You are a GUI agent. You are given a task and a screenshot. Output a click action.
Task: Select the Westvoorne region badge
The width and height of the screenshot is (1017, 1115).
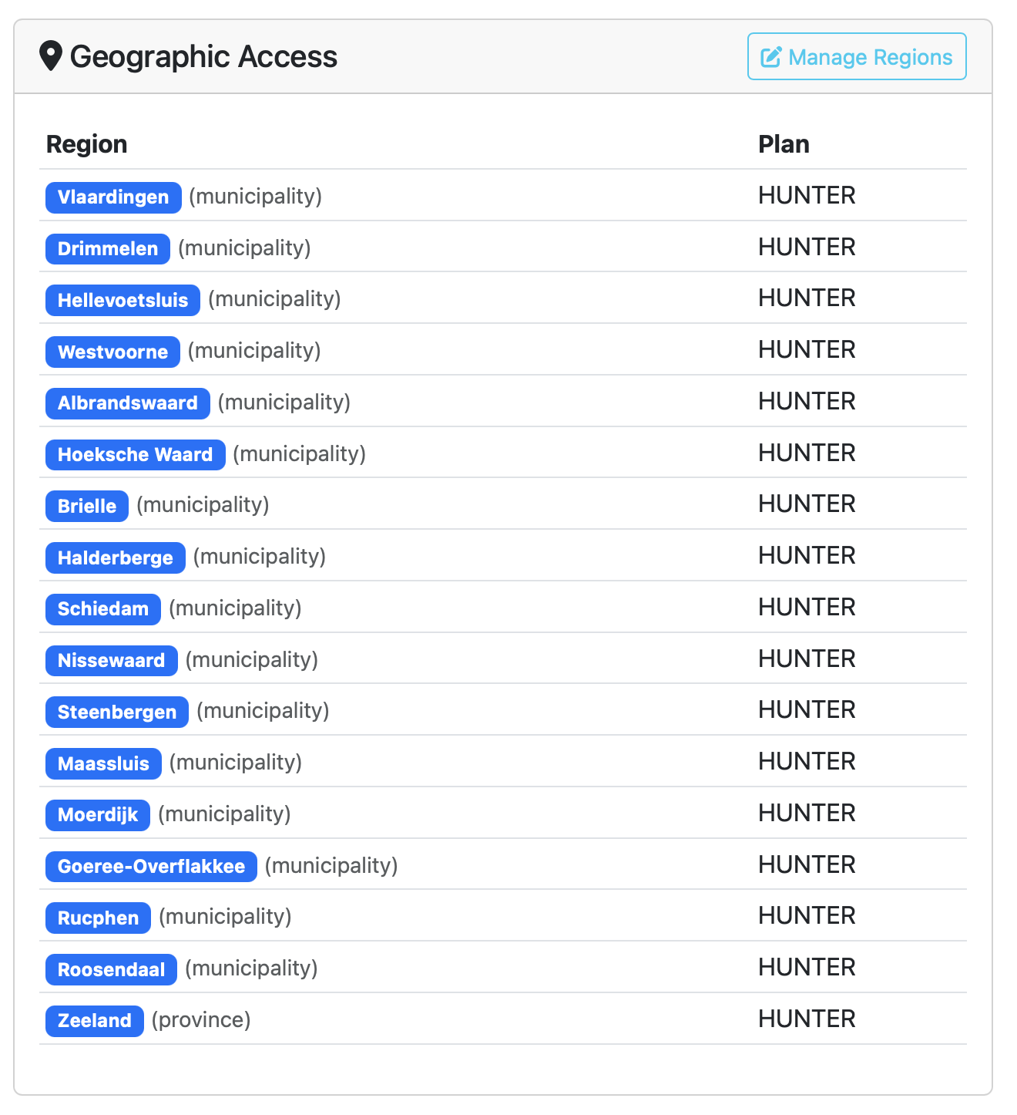(112, 352)
